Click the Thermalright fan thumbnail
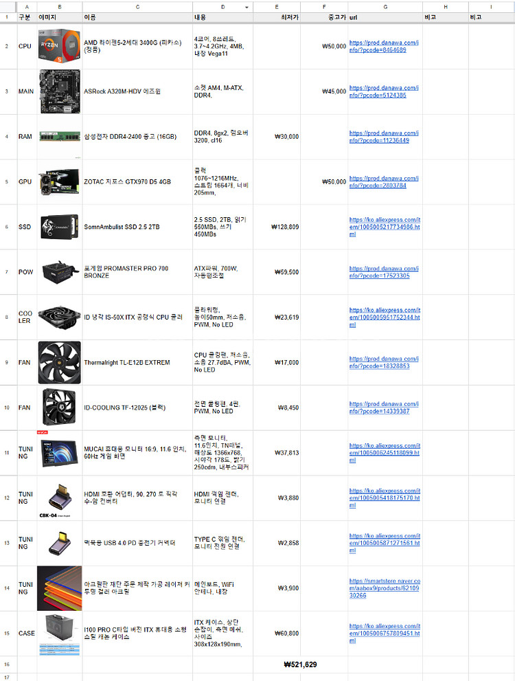Viewport: 515px width, 681px height. point(60,362)
